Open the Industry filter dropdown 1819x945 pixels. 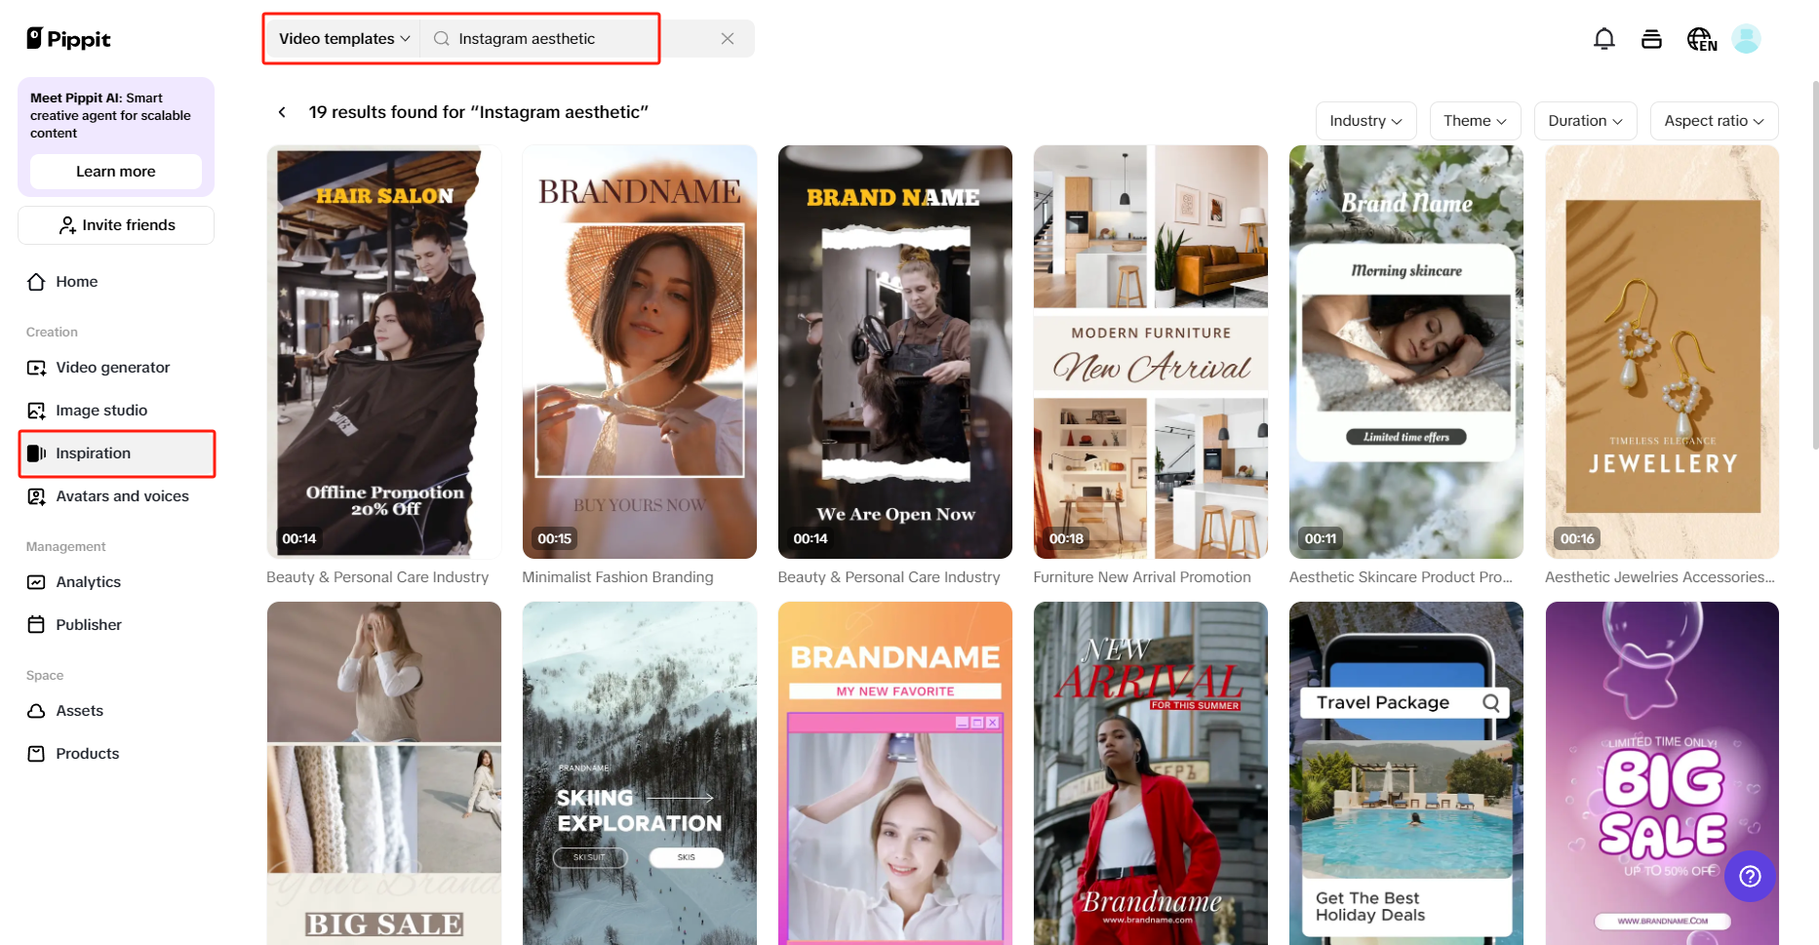click(1365, 120)
